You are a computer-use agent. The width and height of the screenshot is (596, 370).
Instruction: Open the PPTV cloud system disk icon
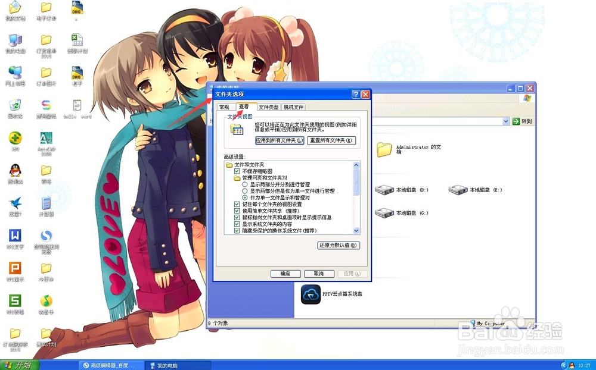(331, 294)
